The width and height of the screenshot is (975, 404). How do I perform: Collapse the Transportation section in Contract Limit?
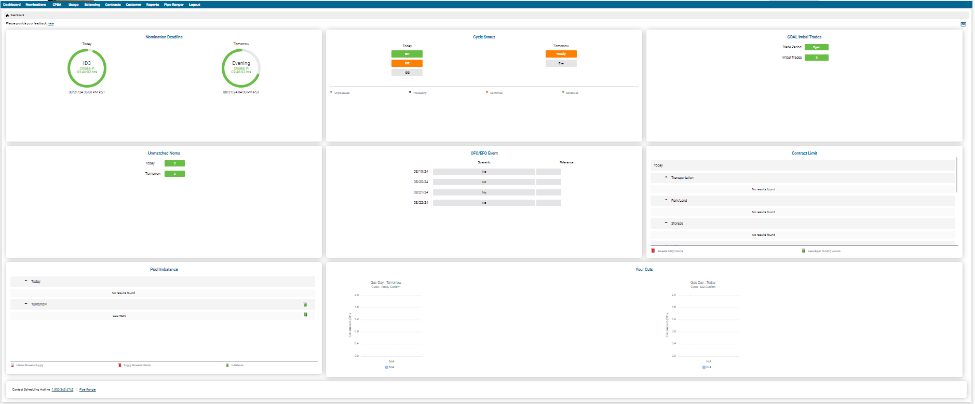coord(666,177)
